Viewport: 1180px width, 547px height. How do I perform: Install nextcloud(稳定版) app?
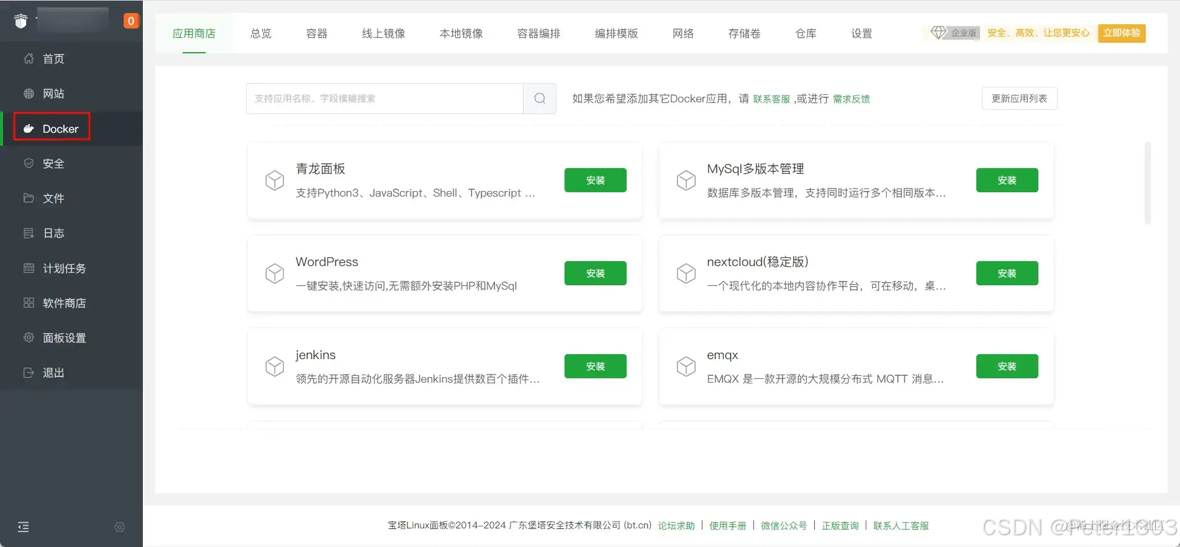(x=1007, y=273)
